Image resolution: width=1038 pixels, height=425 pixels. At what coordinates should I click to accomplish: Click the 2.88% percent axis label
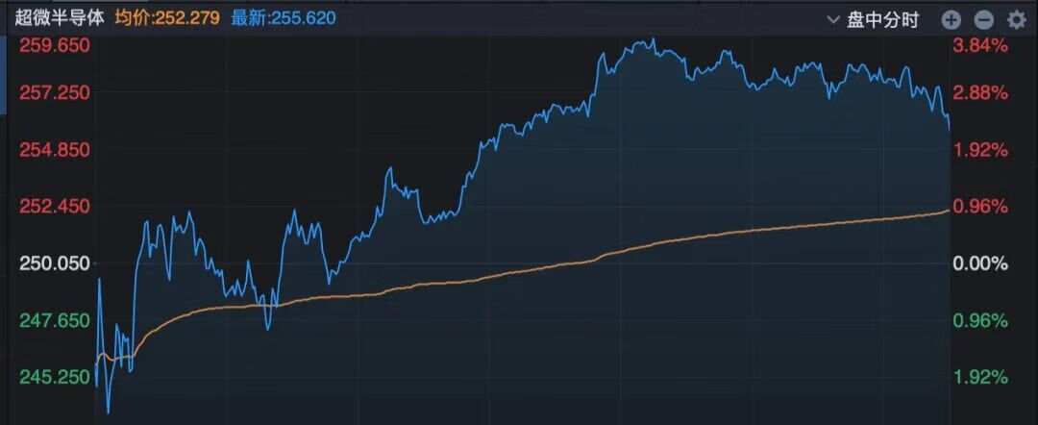pyautogui.click(x=979, y=92)
